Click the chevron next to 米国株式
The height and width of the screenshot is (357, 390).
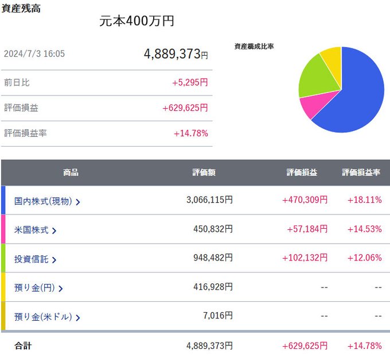pos(54,231)
